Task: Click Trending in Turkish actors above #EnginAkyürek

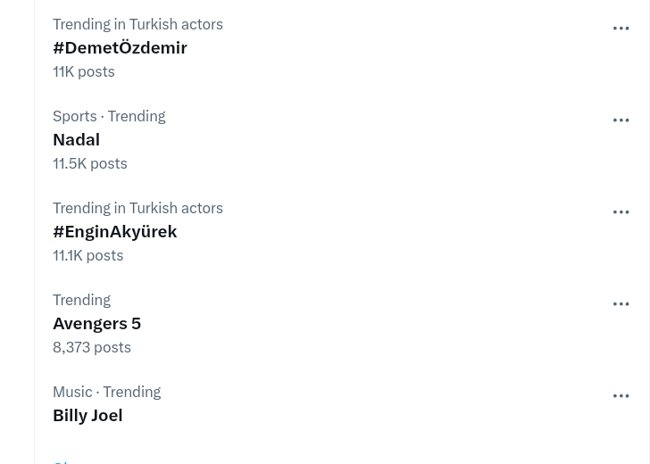Action: [x=137, y=208]
